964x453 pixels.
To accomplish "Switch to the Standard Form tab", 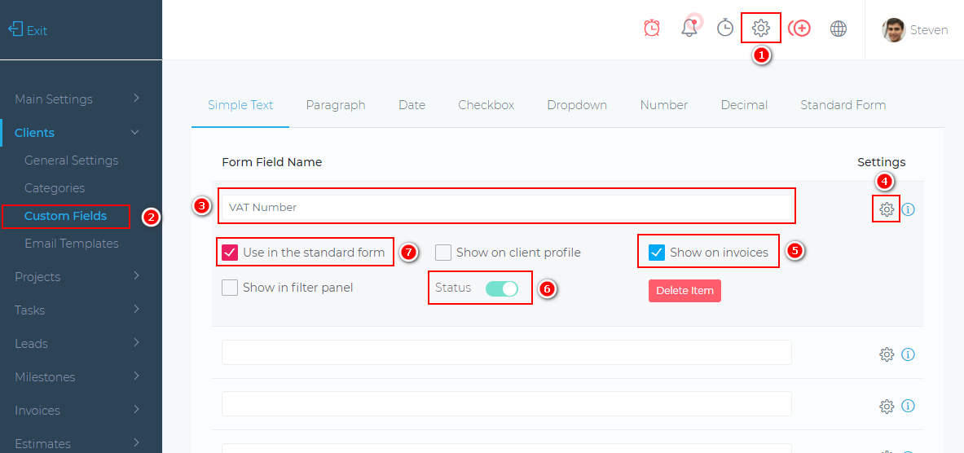I will point(843,105).
